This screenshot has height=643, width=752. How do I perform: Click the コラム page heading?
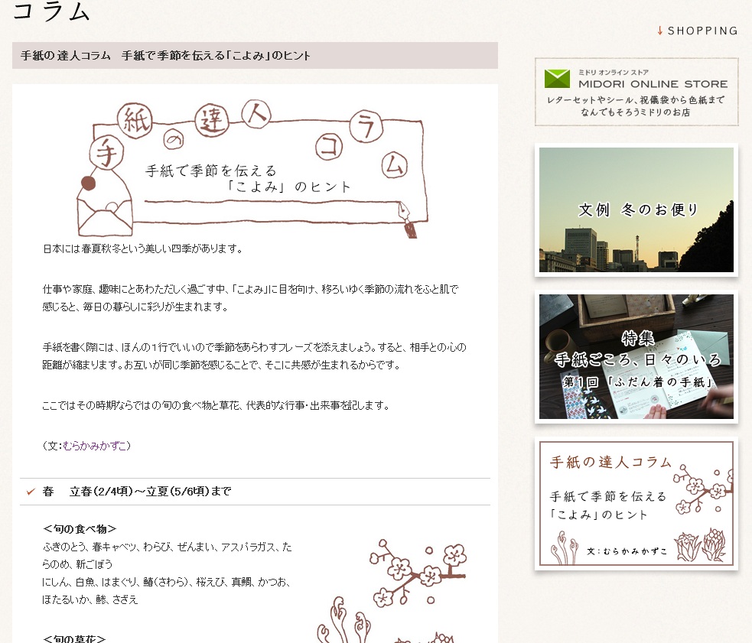coord(52,11)
